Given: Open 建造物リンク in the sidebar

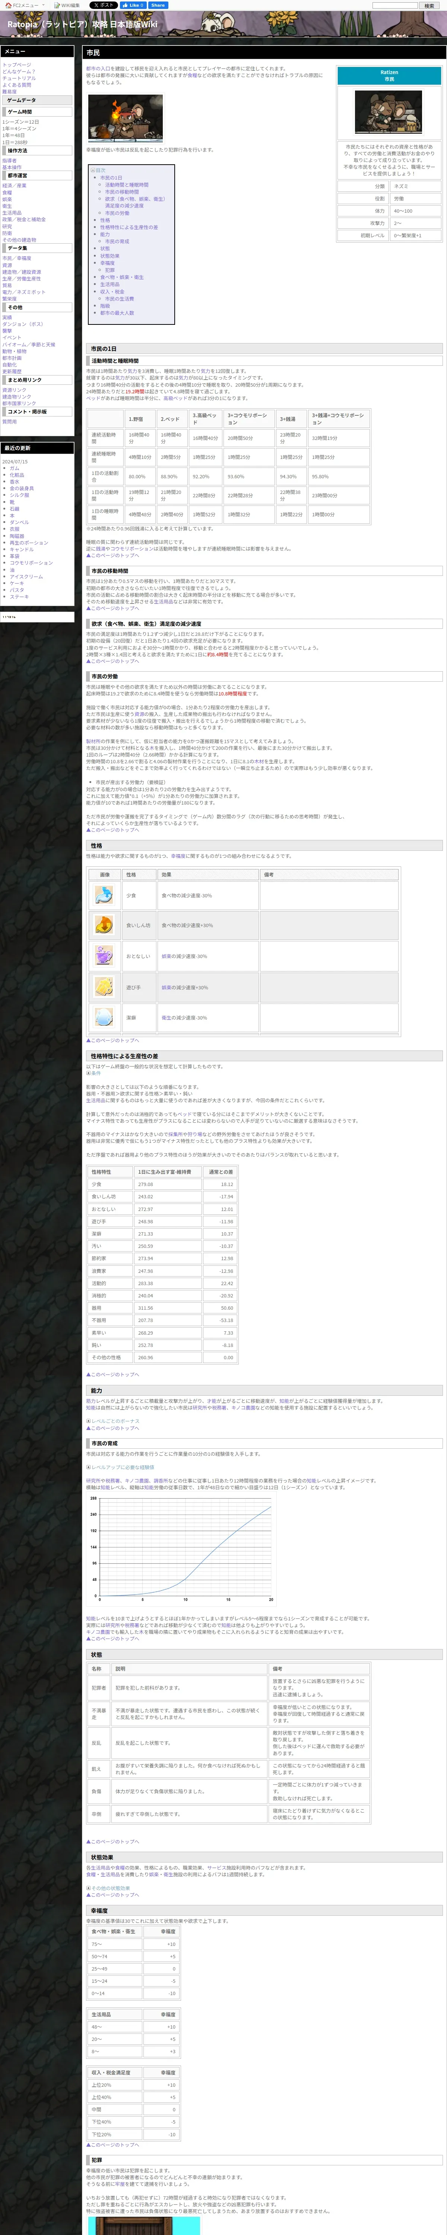Looking at the screenshot, I should pos(16,396).
